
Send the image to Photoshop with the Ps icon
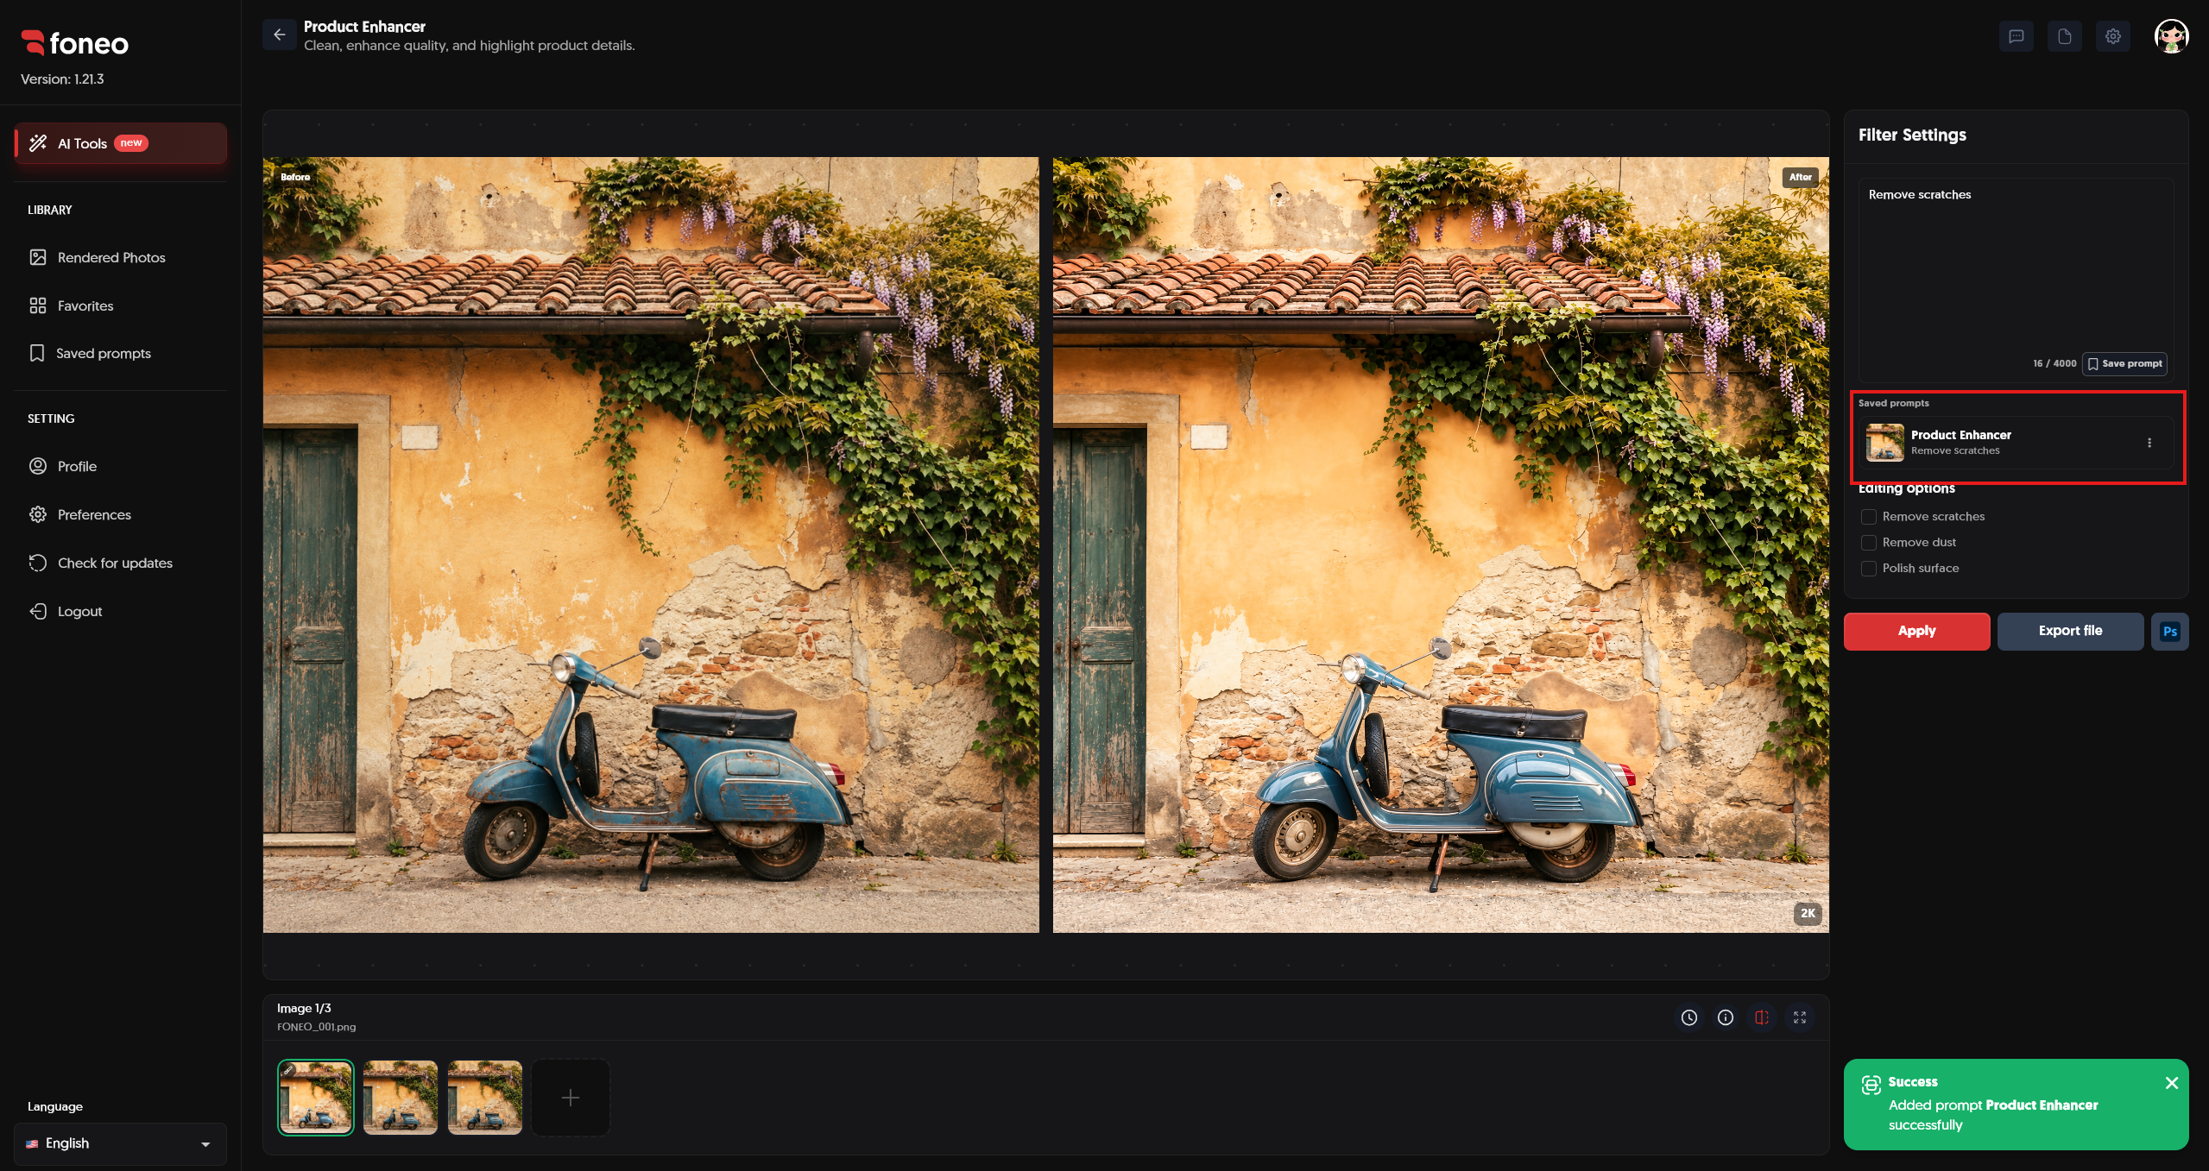point(2169,631)
